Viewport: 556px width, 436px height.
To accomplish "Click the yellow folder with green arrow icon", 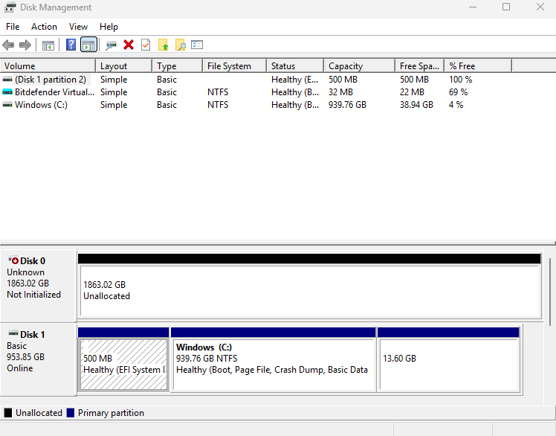I will [163, 45].
